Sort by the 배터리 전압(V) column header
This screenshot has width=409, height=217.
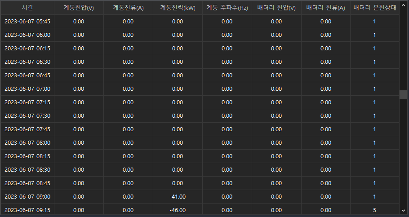276,8
